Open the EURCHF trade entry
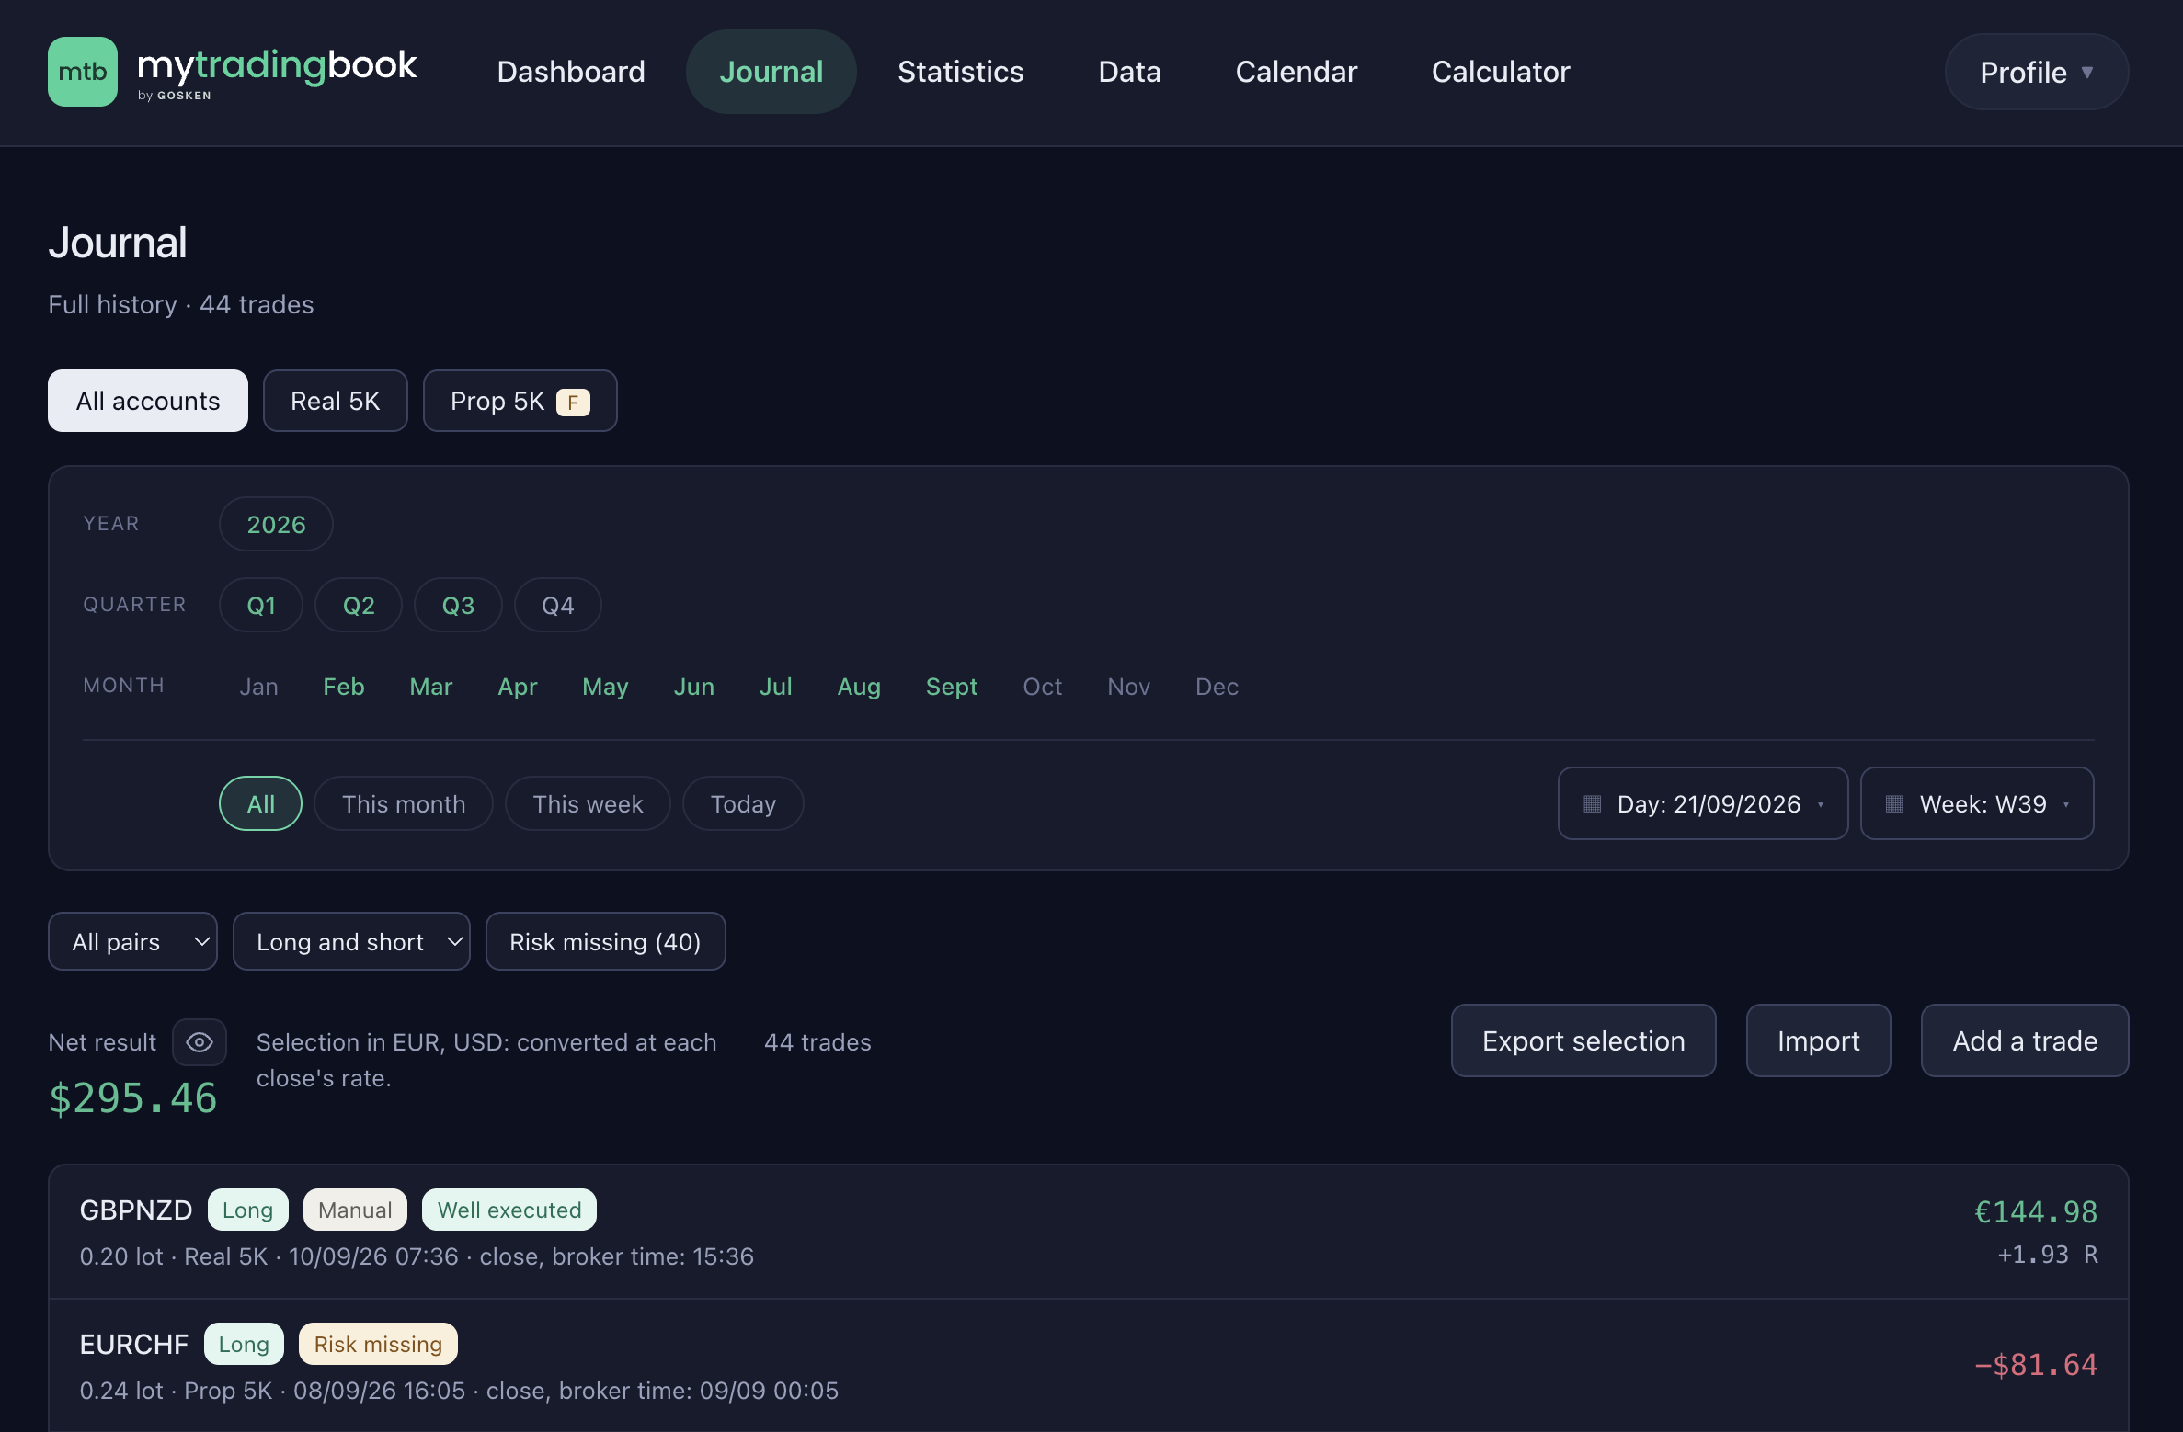 tap(1089, 1366)
